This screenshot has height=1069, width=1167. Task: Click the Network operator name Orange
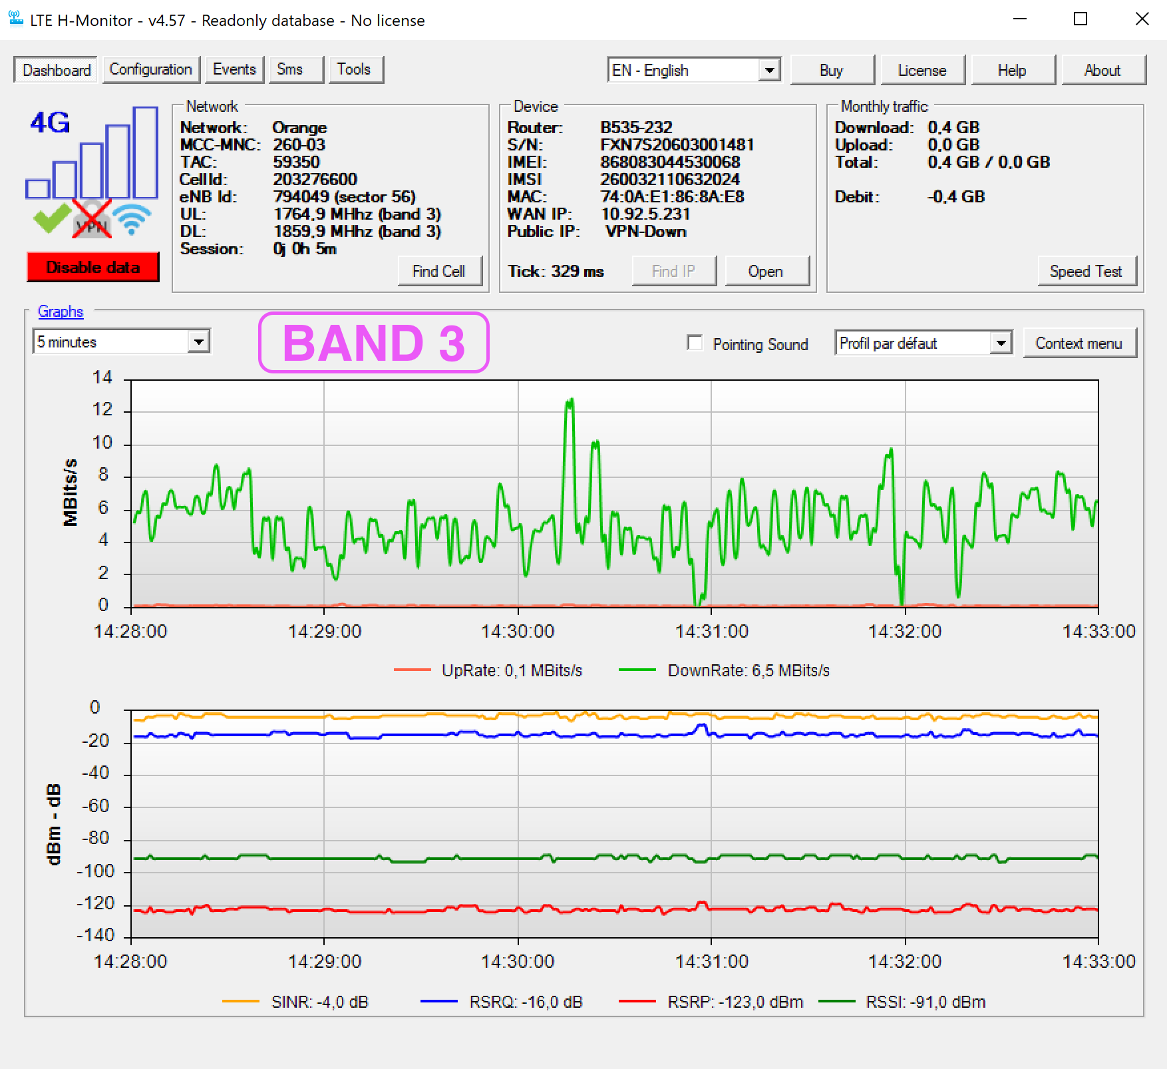(x=299, y=127)
